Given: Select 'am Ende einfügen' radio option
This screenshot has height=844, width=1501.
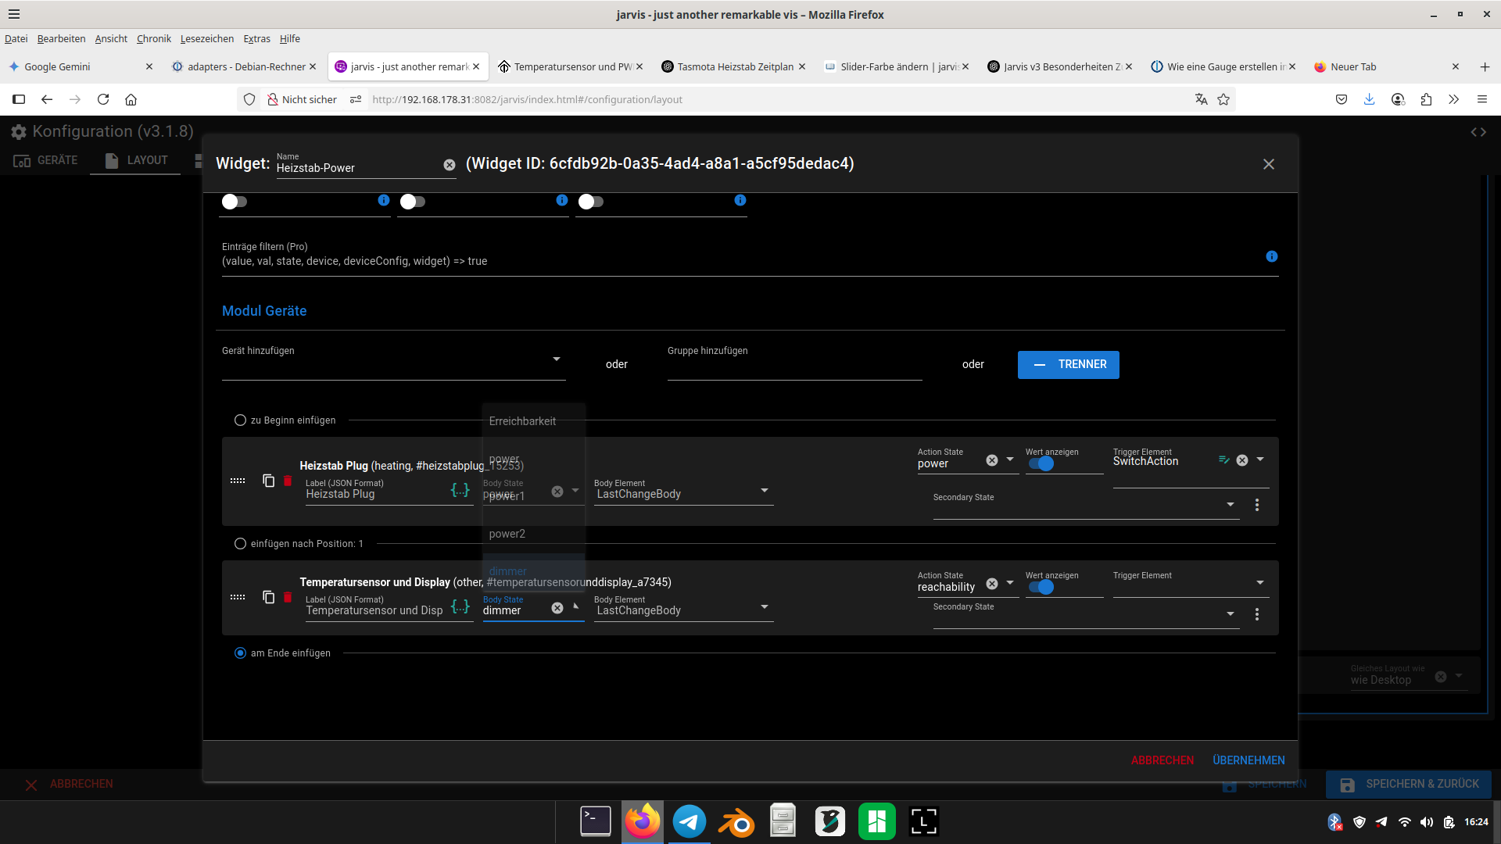Looking at the screenshot, I should (240, 653).
